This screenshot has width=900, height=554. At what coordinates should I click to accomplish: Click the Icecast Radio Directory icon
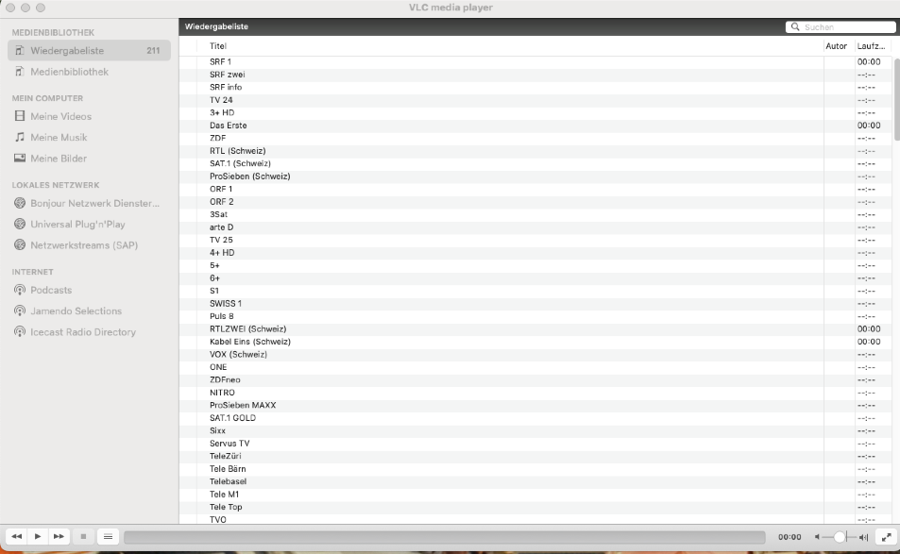20,331
